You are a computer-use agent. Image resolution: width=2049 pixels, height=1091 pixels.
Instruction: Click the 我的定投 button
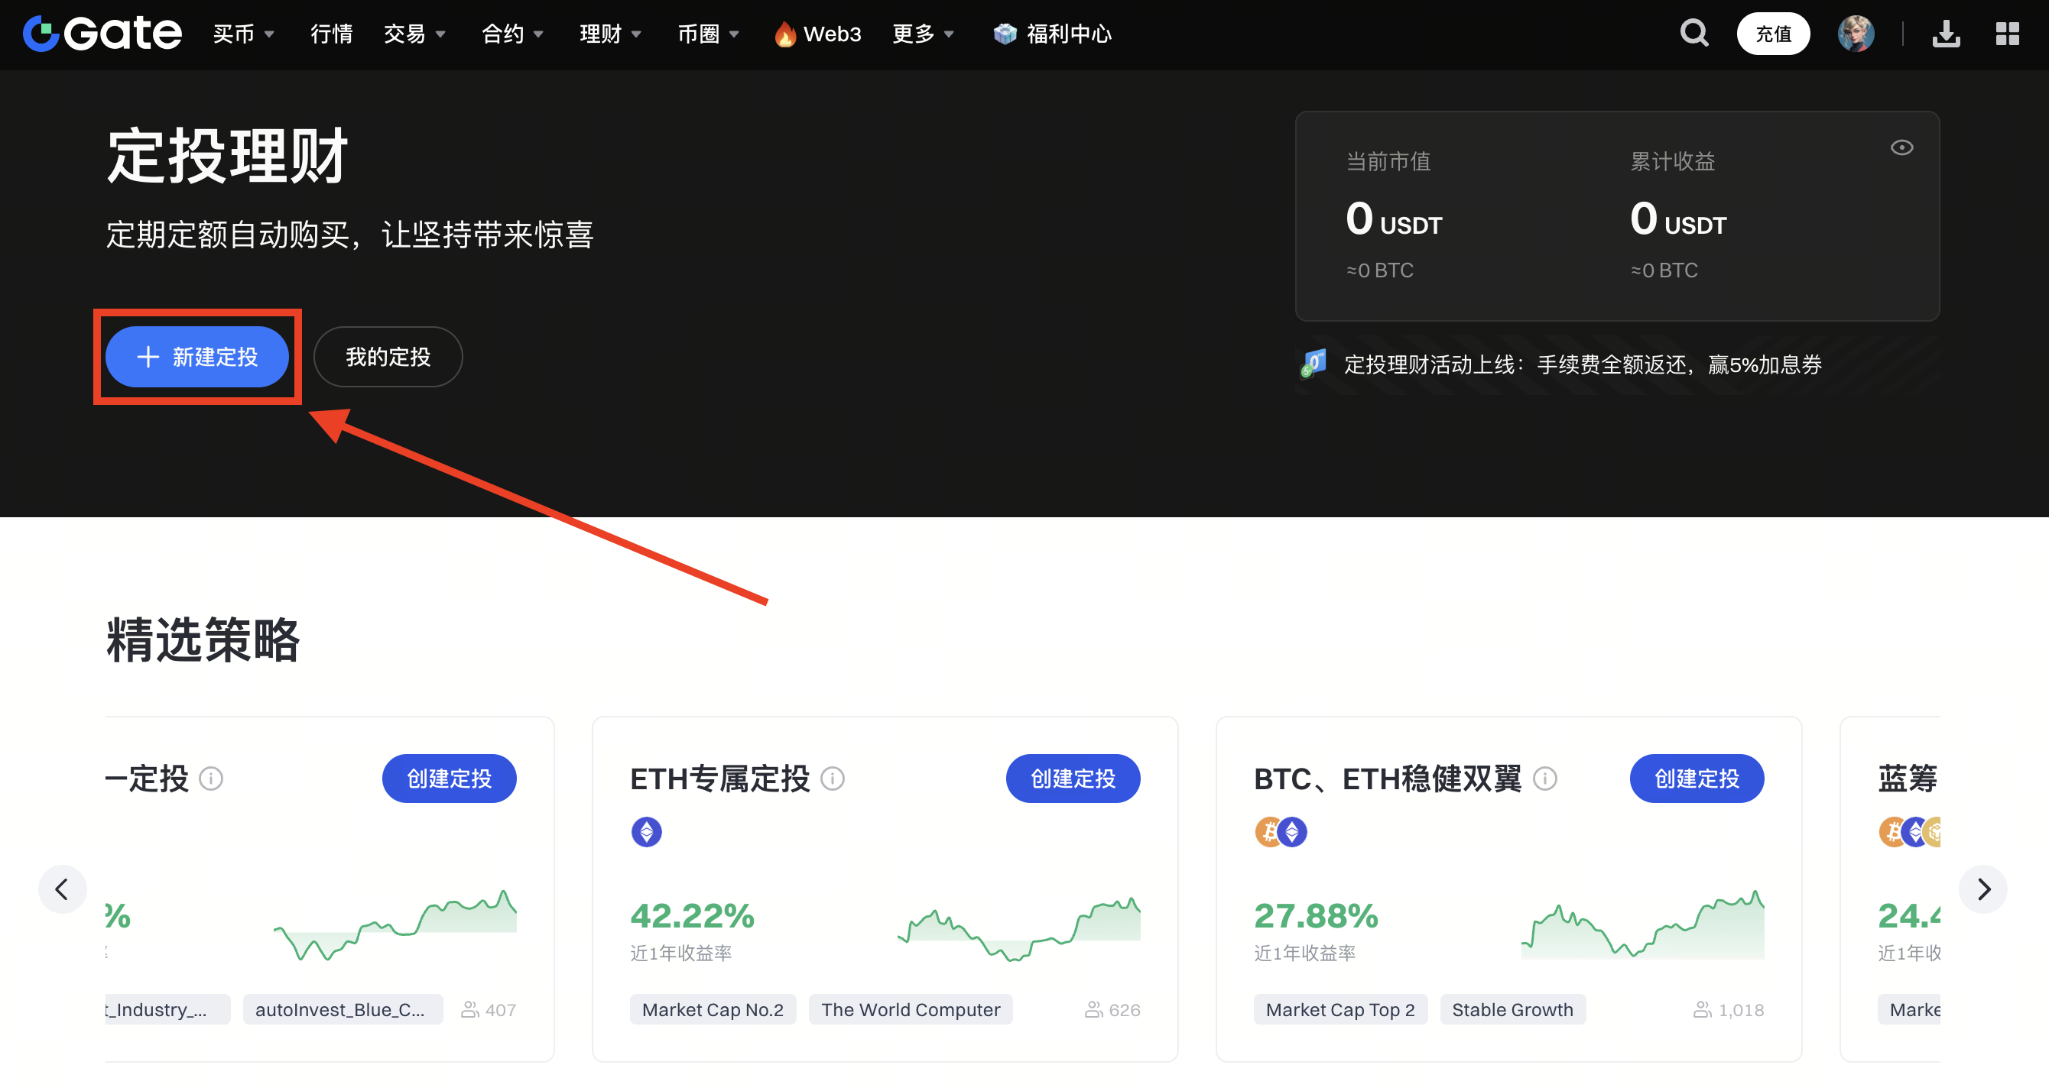388,357
